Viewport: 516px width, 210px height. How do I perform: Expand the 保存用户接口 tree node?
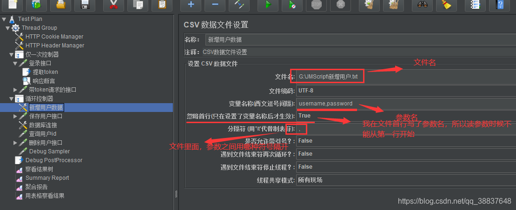coord(15,116)
